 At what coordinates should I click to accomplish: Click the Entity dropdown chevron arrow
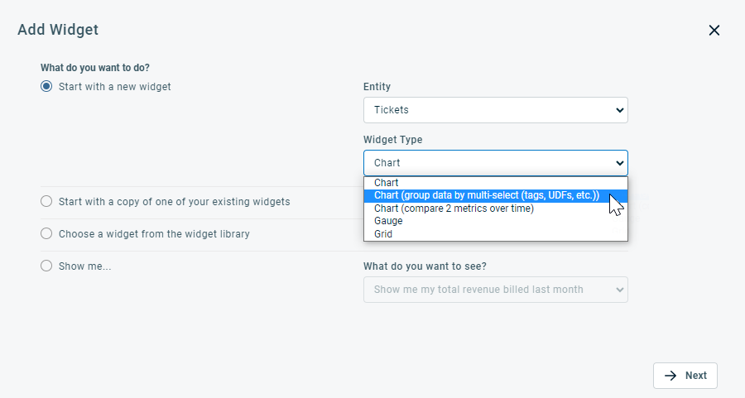click(x=619, y=110)
